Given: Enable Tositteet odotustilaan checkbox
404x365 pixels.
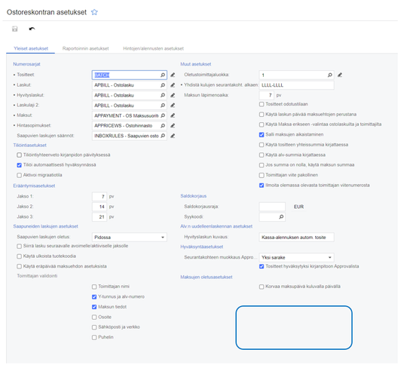Looking at the screenshot, I should [x=262, y=104].
